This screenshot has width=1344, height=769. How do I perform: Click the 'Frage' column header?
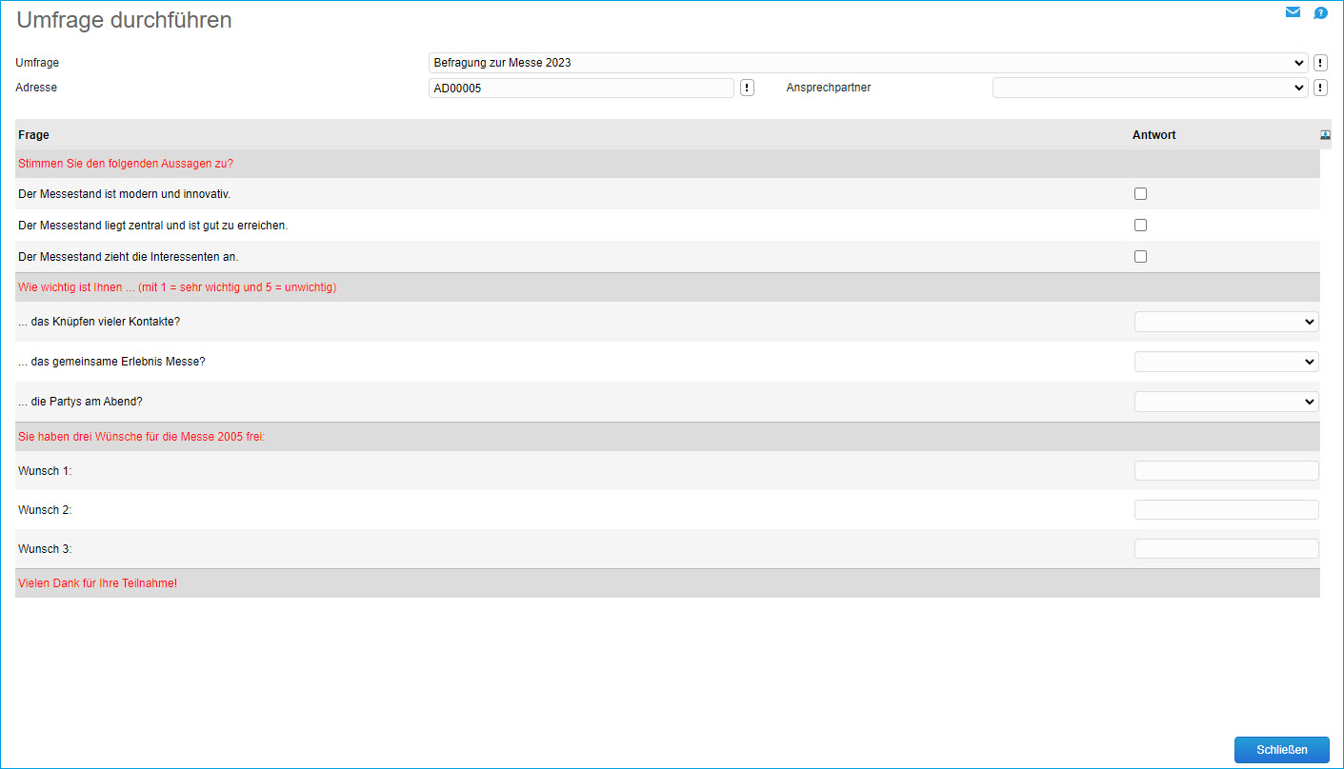33,135
